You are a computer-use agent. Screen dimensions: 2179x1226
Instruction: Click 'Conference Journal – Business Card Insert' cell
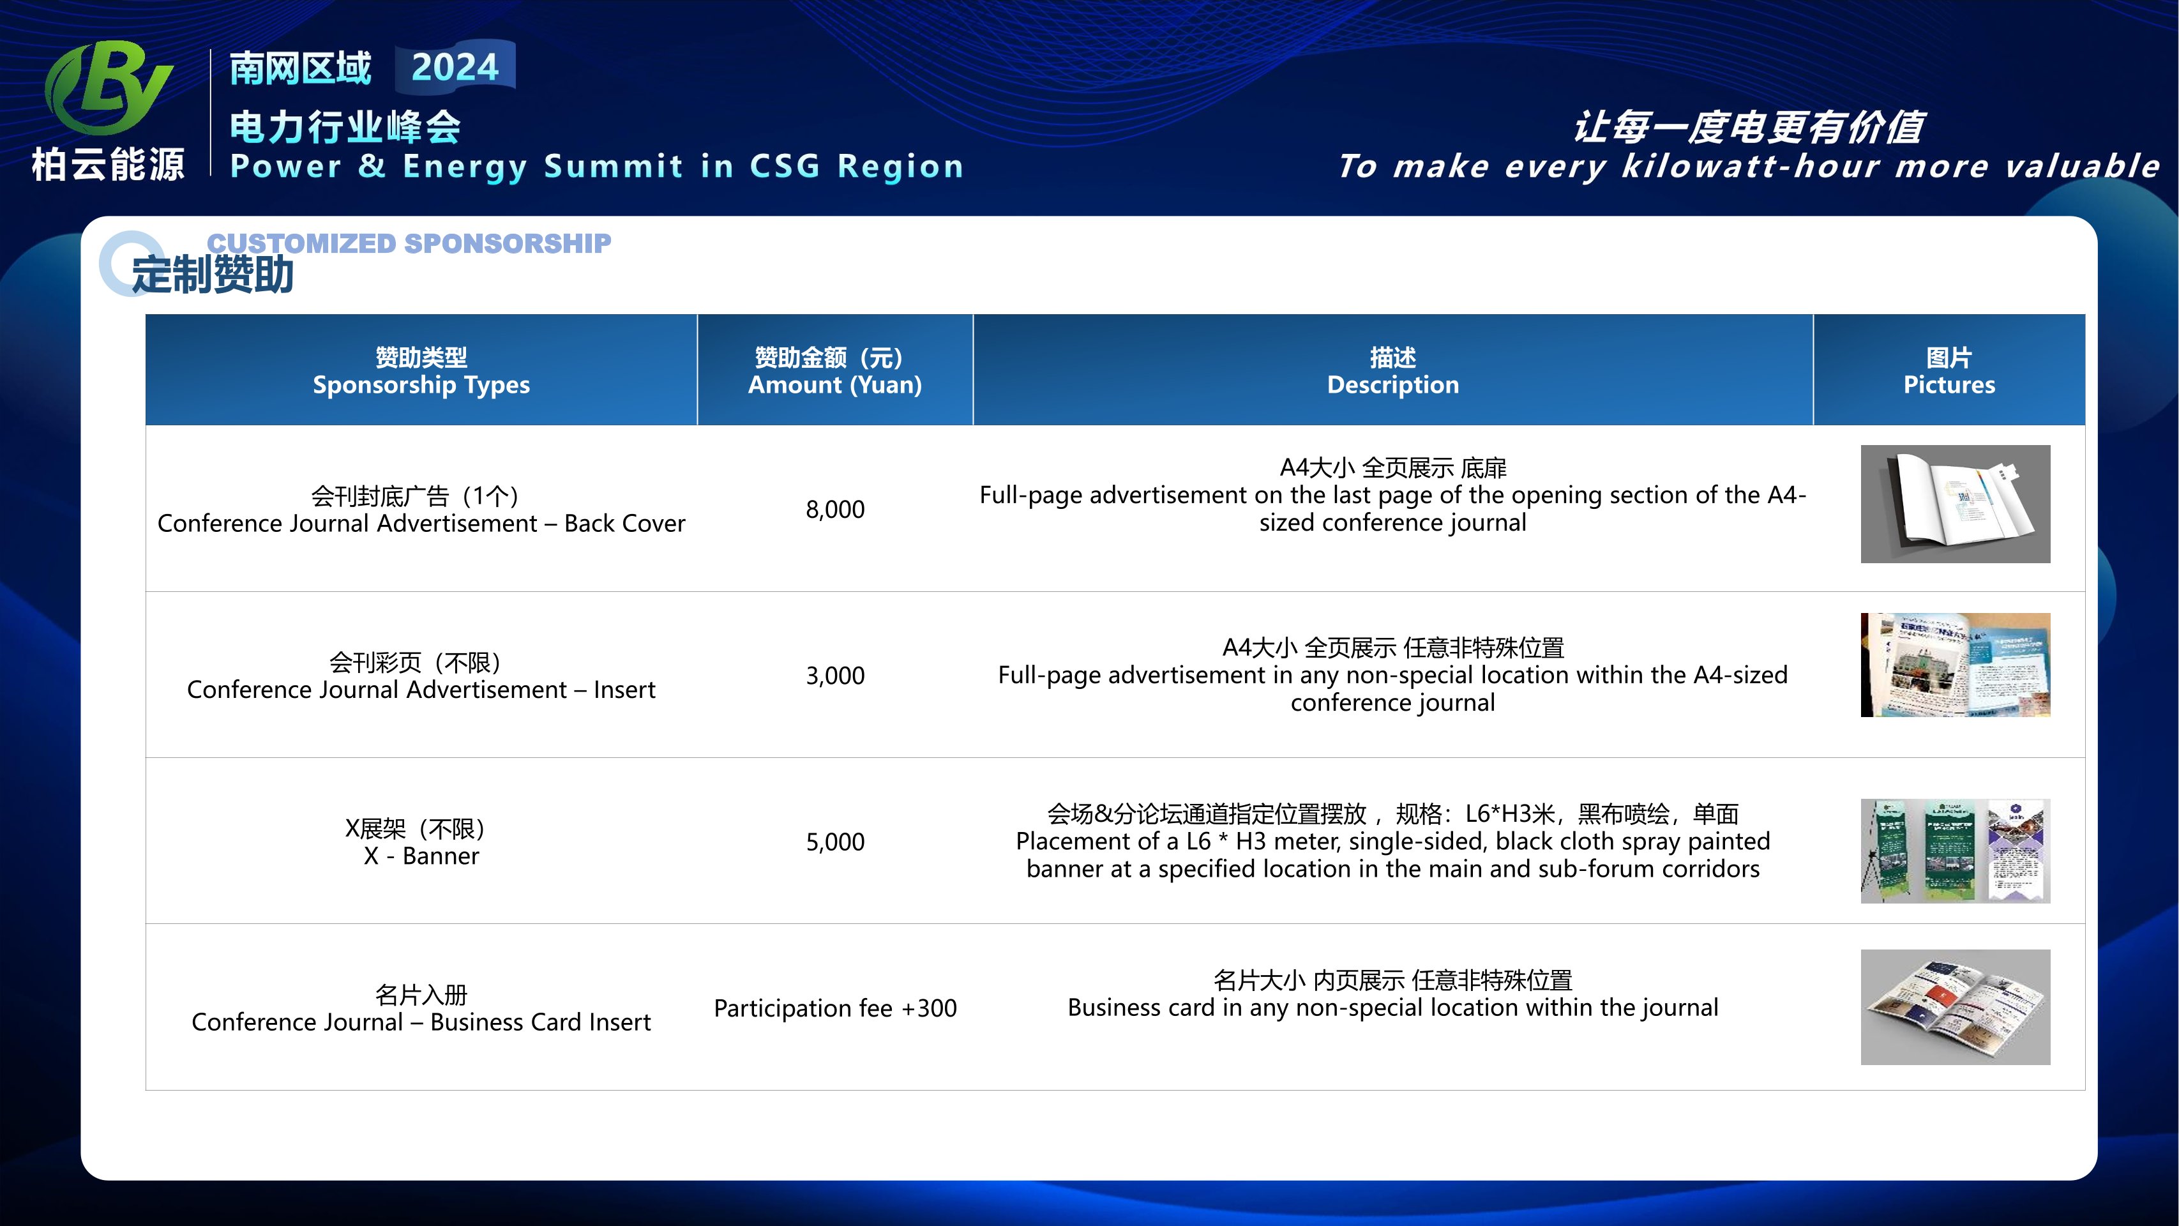coord(421,1008)
